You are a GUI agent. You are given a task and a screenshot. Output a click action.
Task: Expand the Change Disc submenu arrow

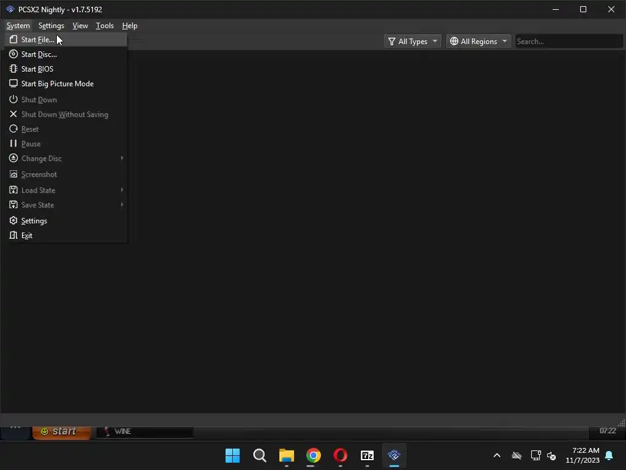(x=122, y=159)
